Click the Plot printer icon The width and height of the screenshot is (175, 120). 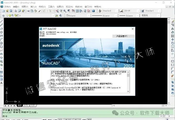pyautogui.click(x=16, y=11)
